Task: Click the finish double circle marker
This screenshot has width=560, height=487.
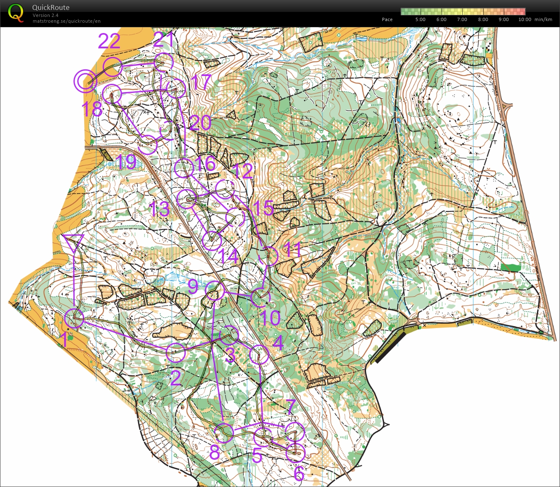Action: click(x=85, y=81)
